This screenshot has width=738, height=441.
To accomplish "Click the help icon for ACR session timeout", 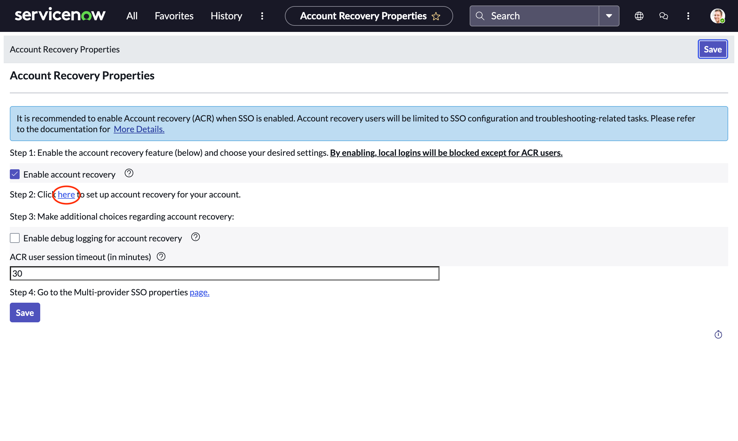I will point(161,257).
